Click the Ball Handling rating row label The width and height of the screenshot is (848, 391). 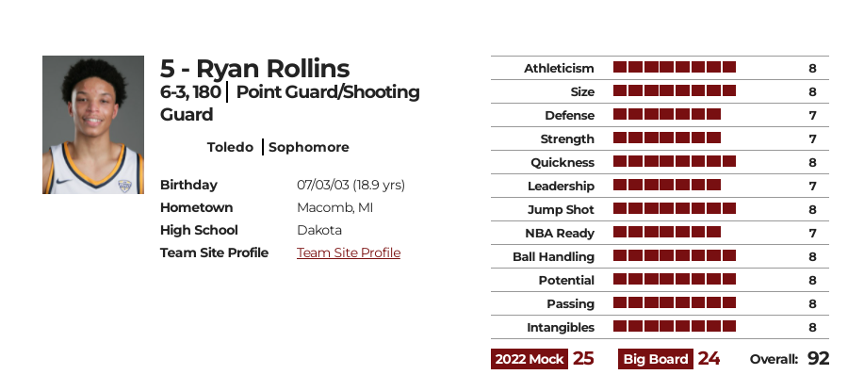(x=553, y=257)
